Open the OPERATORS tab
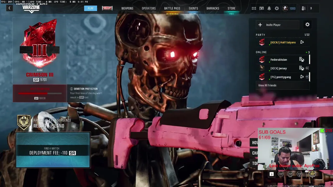333x187 pixels. tap(149, 8)
